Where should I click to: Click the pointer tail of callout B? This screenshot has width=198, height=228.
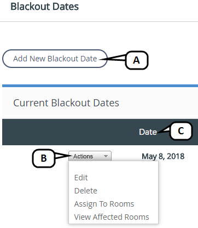62,156
